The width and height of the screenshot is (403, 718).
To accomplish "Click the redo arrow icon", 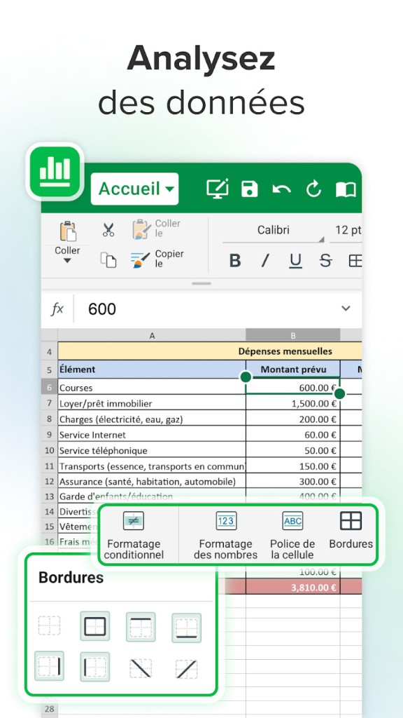I will pos(313,189).
